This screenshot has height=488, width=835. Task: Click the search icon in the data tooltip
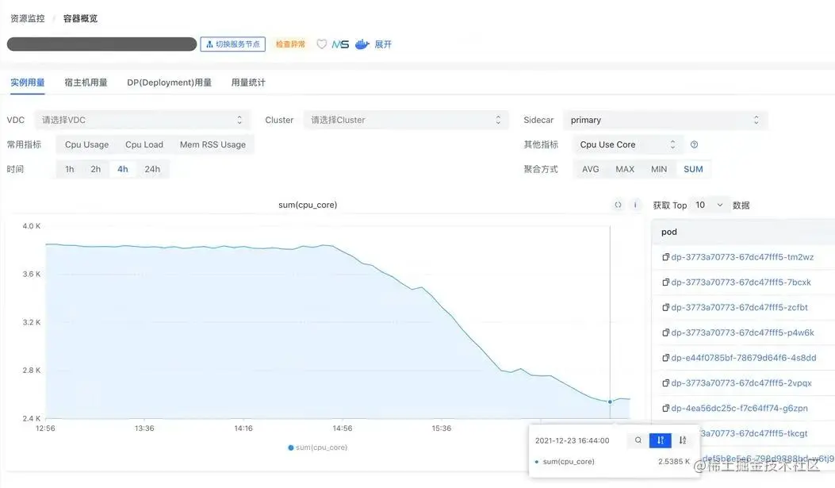pos(638,440)
